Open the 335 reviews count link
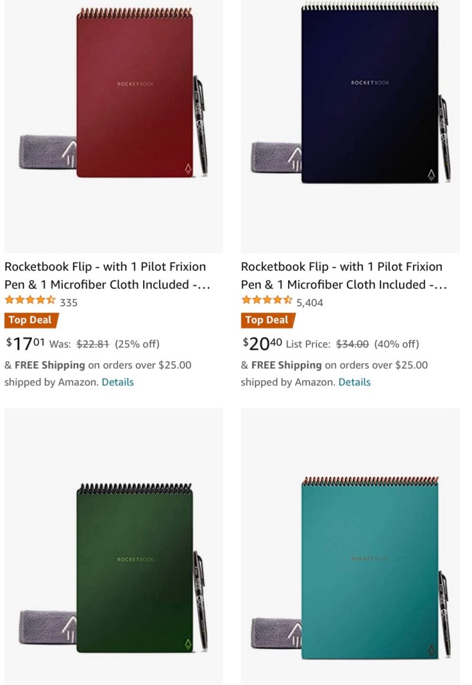 click(x=69, y=302)
